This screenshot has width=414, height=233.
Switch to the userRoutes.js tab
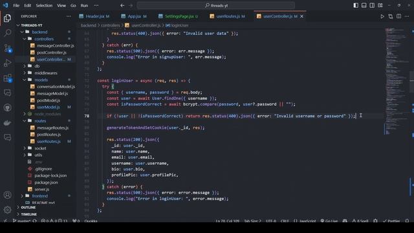tap(228, 16)
